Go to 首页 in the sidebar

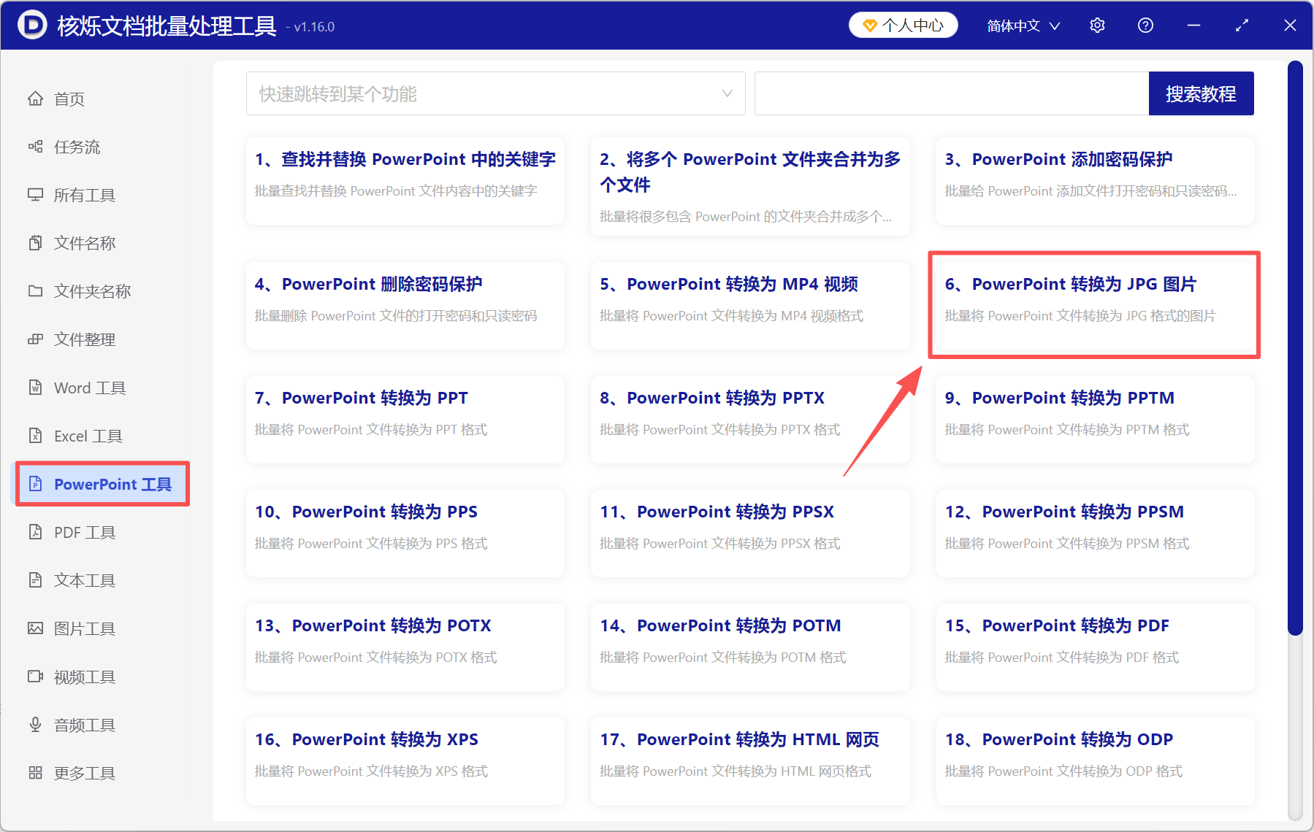click(69, 99)
